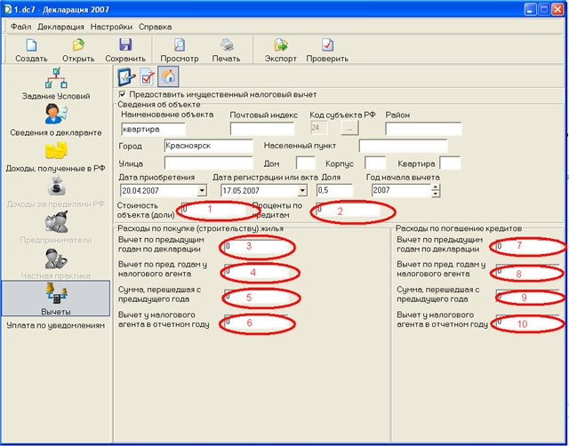
Task: Open the Просмотр (Preview) toolbar icon
Action: click(179, 46)
